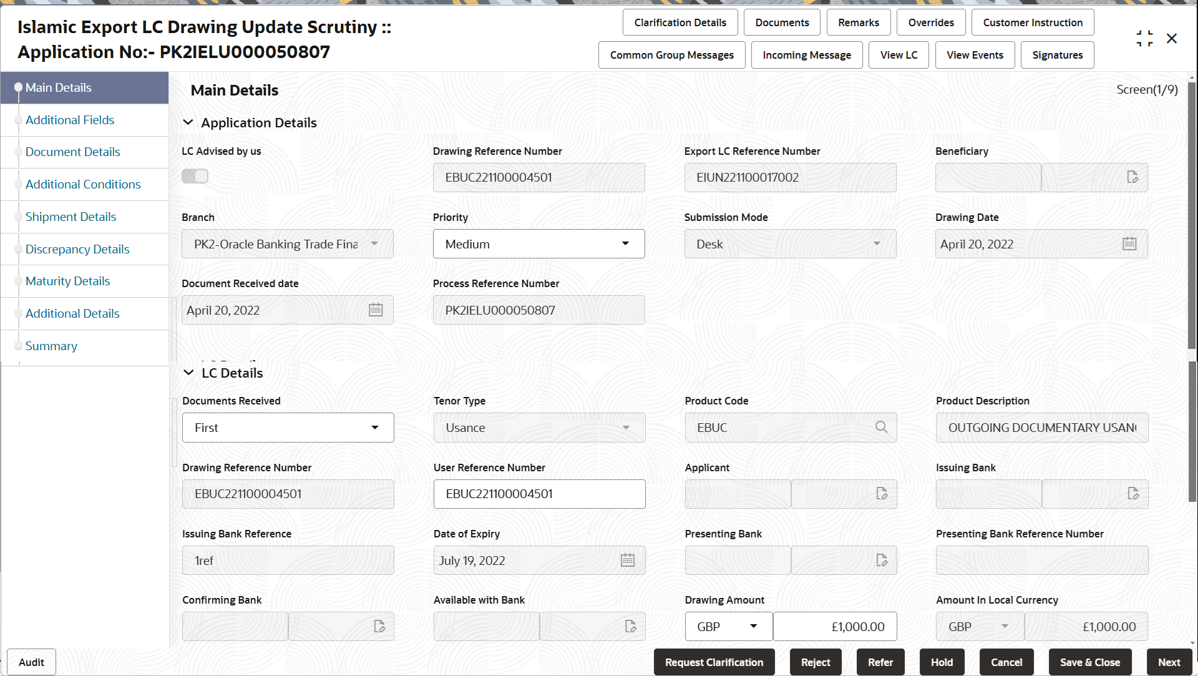Open the Documents Received dropdown
The width and height of the screenshot is (1198, 676).
tap(288, 428)
